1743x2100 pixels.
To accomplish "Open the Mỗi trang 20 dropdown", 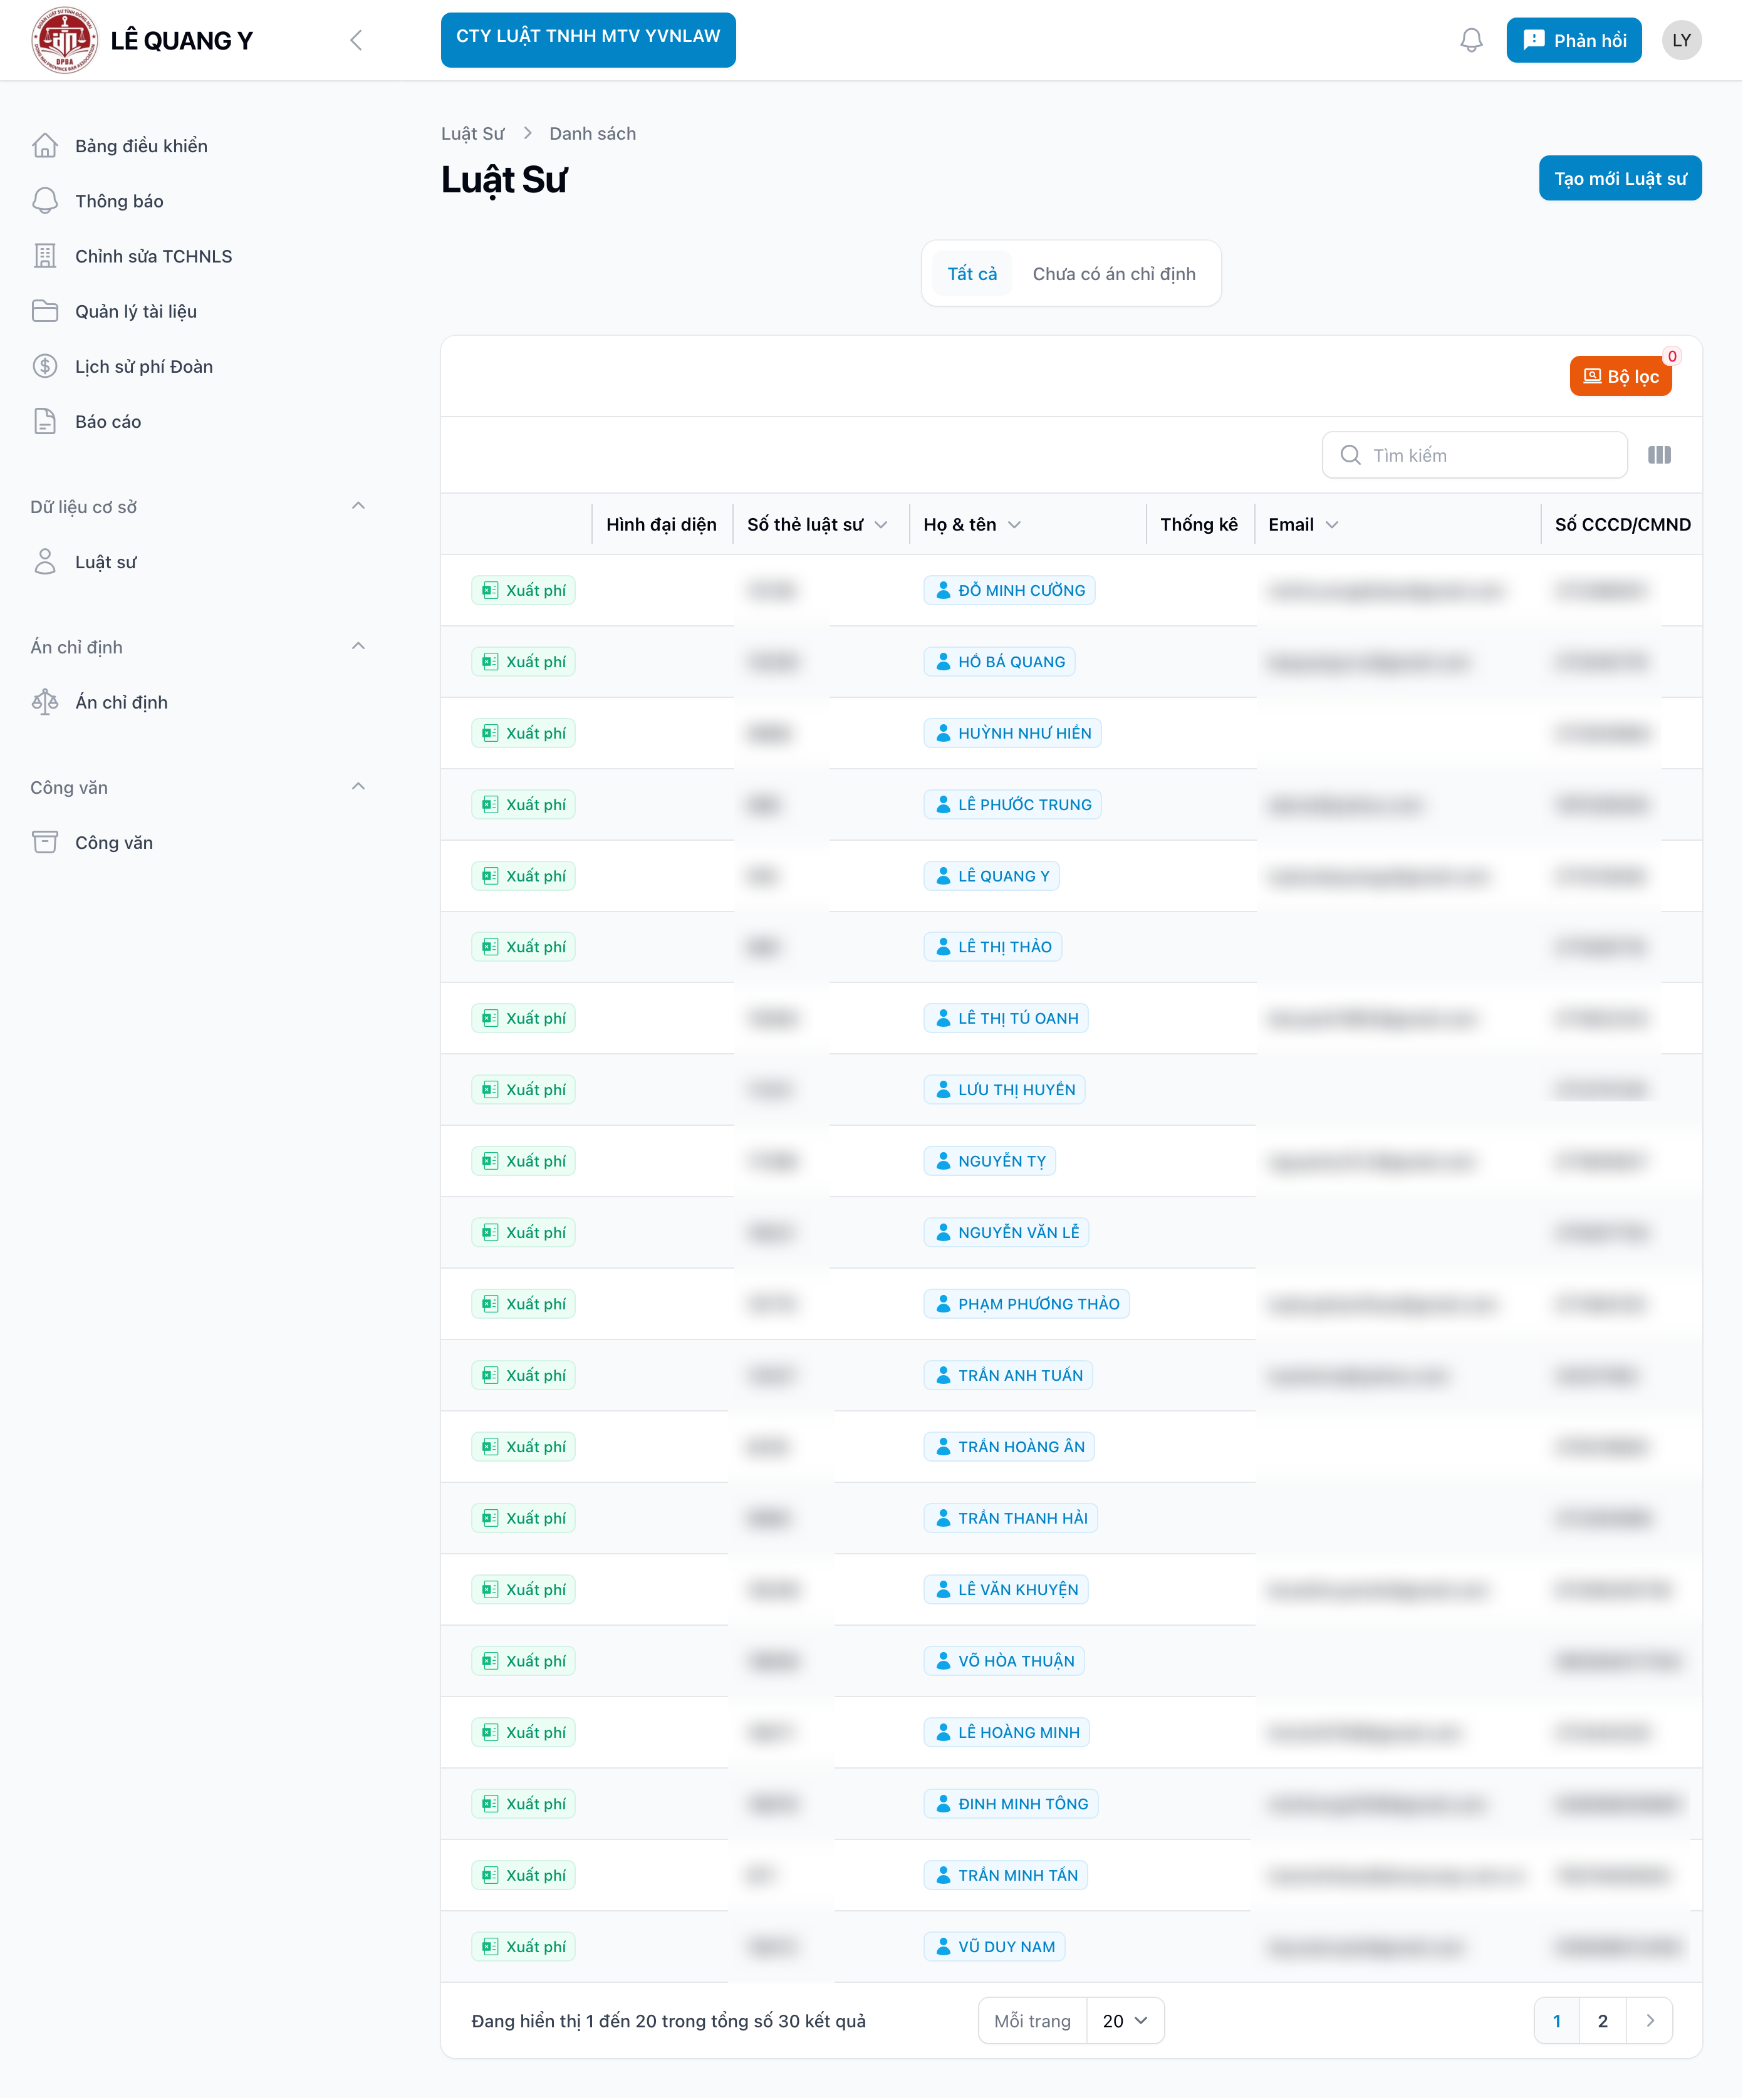I will [x=1125, y=2021].
